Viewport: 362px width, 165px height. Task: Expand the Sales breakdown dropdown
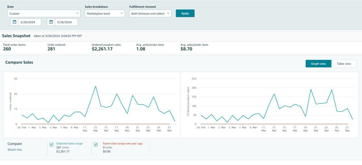[x=105, y=14]
